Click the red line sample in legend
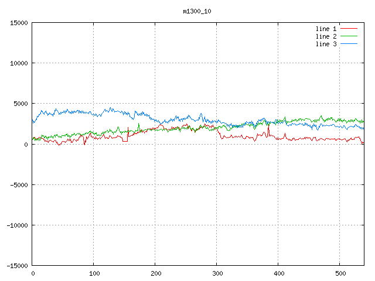This screenshot has width=375, height=281. (x=349, y=29)
